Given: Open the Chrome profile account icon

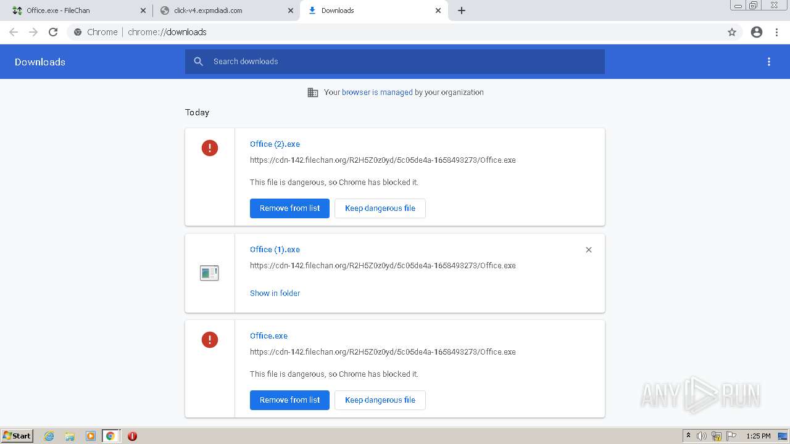Looking at the screenshot, I should pyautogui.click(x=757, y=32).
